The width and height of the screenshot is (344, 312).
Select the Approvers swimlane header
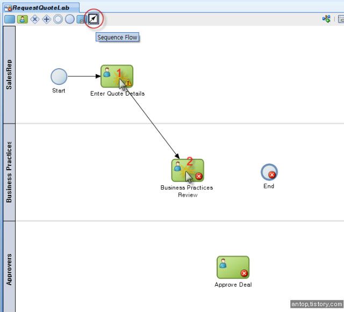[x=9, y=266]
